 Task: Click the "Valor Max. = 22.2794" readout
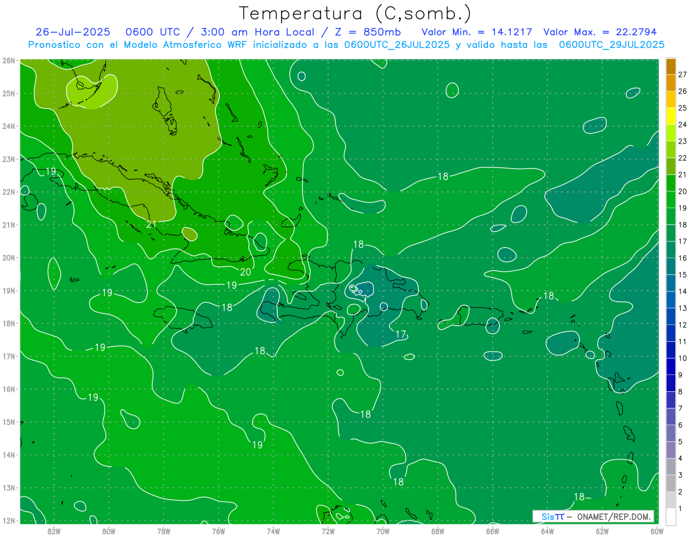600,32
